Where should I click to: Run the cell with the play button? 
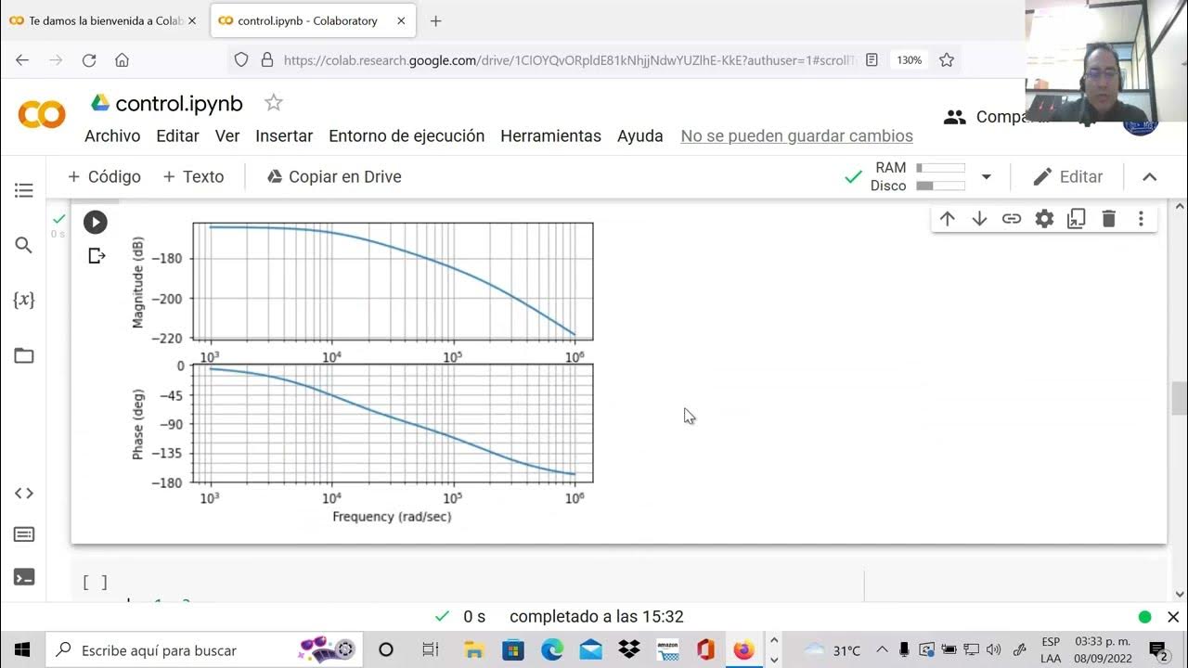tap(95, 222)
